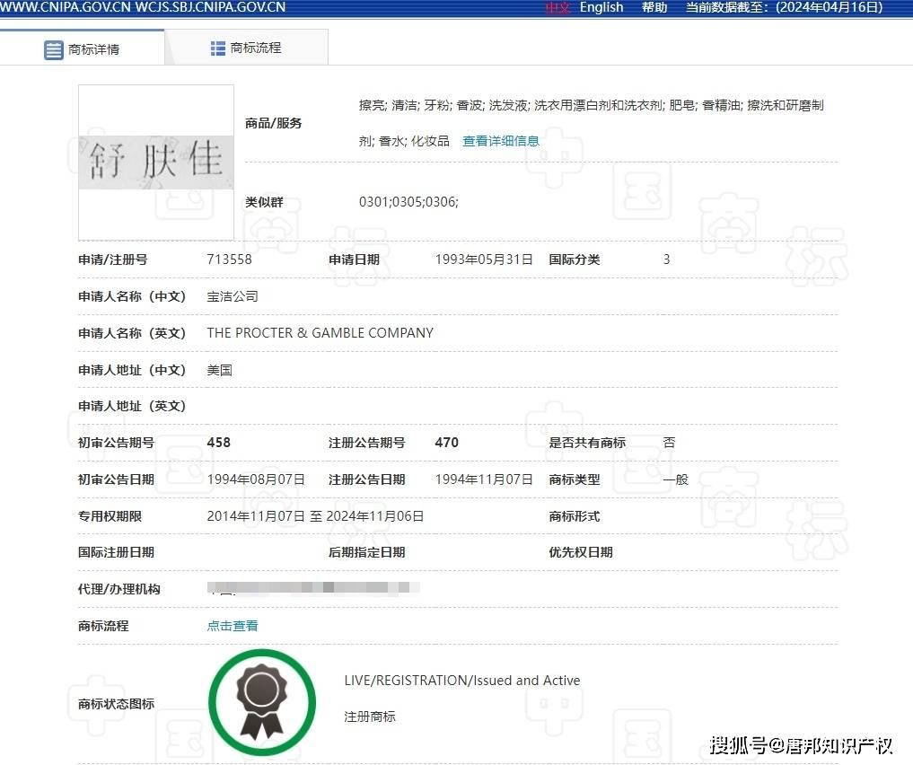Switch language to 中文
This screenshot has width=913, height=765.
(x=558, y=7)
